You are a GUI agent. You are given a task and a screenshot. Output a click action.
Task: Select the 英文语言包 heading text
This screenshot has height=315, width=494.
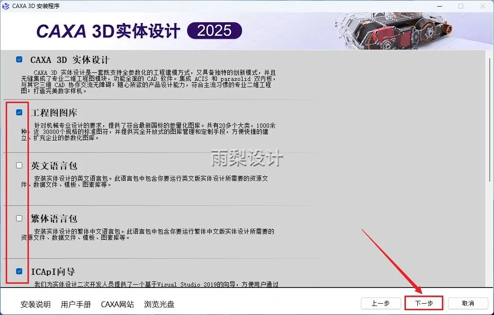(54, 166)
